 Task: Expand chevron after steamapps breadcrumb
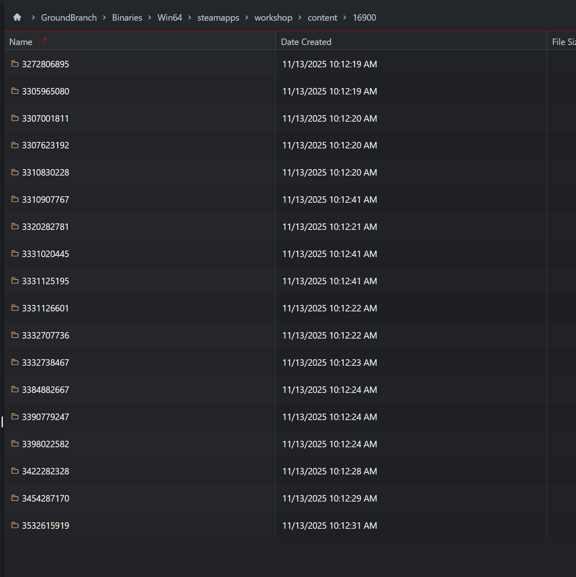point(246,18)
